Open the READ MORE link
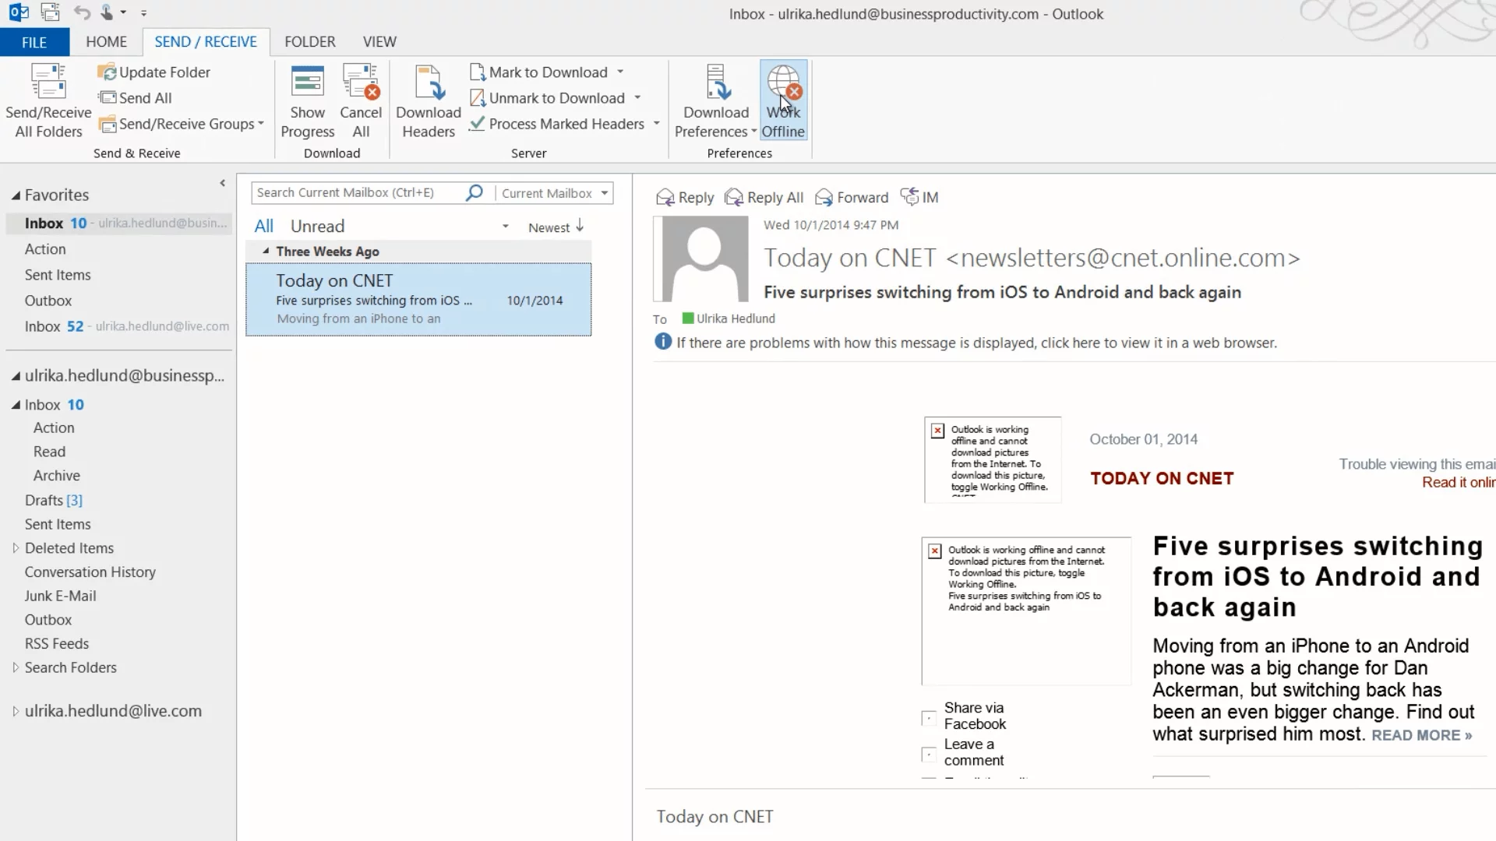This screenshot has width=1496, height=841. pos(1421,736)
